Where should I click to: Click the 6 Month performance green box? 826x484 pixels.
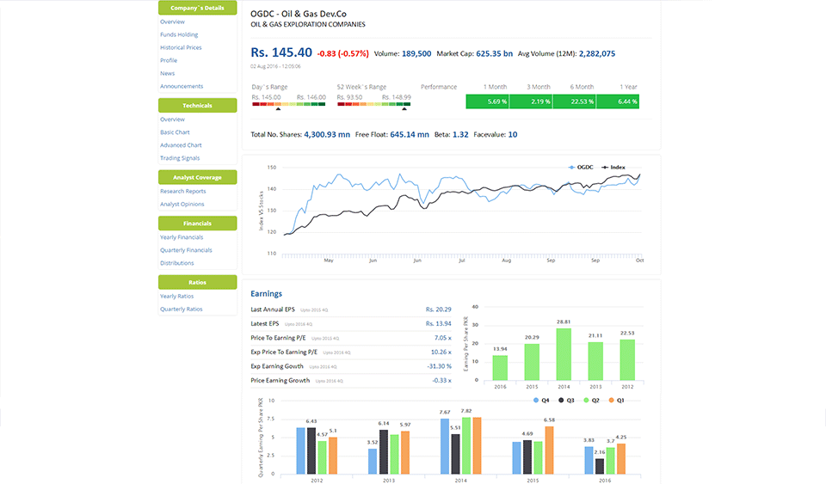[572, 101]
